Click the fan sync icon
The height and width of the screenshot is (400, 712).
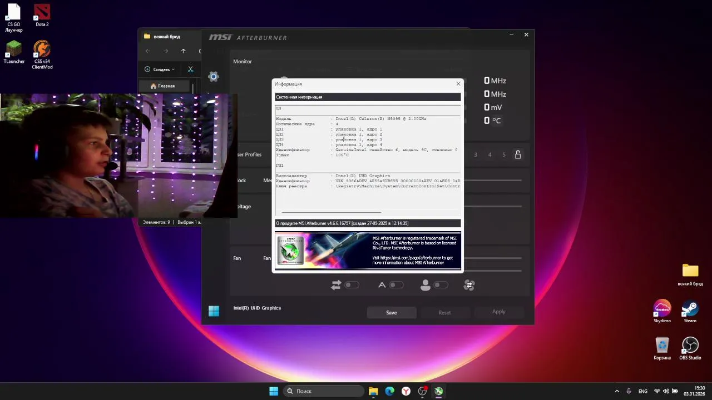tap(469, 285)
